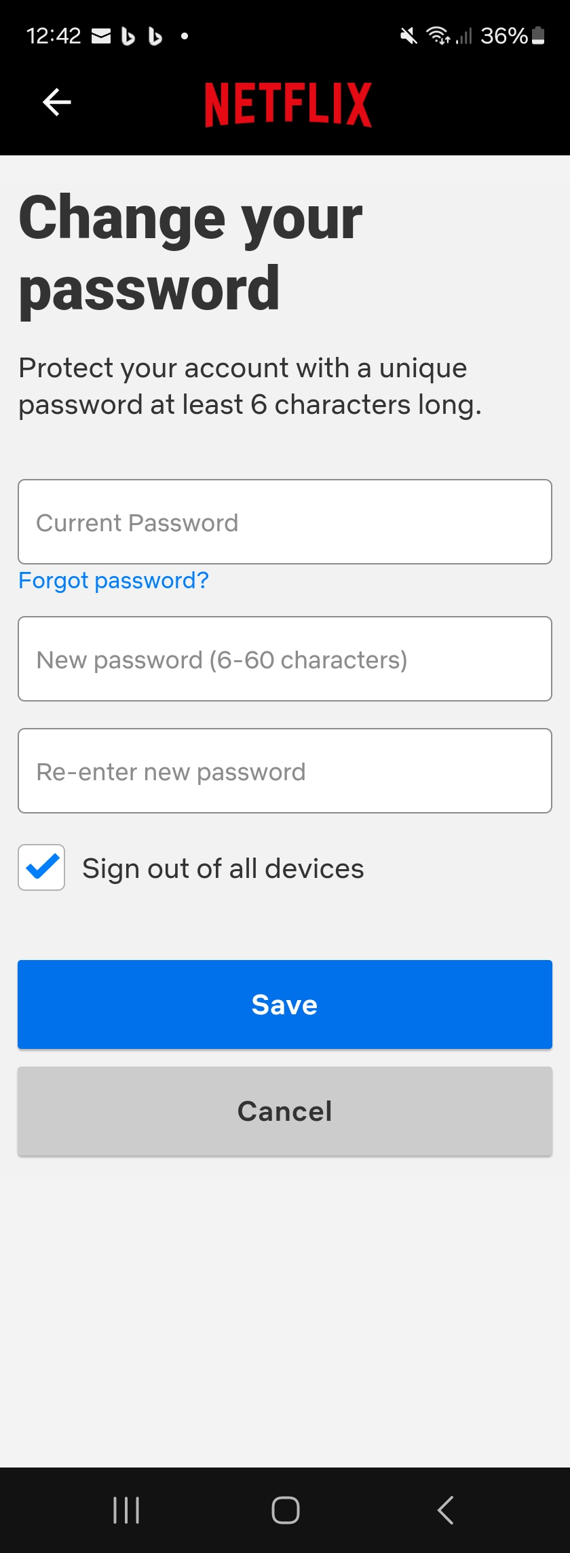This screenshot has height=1553, width=570.
Task: Open Android recent apps button
Action: pyautogui.click(x=126, y=1510)
